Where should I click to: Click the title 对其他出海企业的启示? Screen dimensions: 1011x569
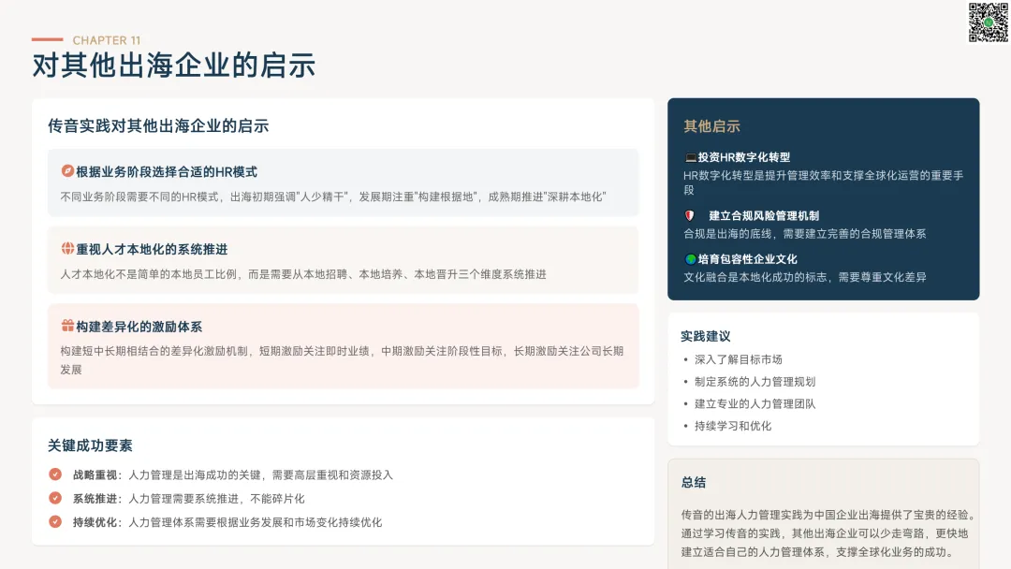click(173, 66)
